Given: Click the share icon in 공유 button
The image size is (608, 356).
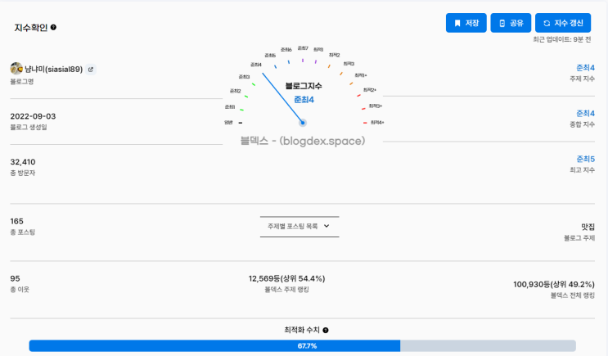Looking at the screenshot, I should coord(502,23).
